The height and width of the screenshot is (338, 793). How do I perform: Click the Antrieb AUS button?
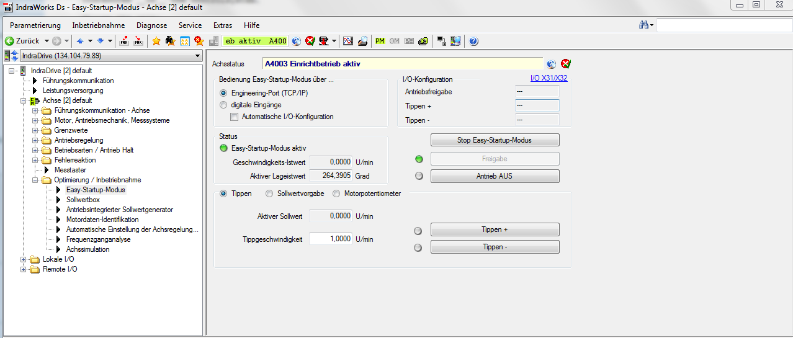[495, 176]
